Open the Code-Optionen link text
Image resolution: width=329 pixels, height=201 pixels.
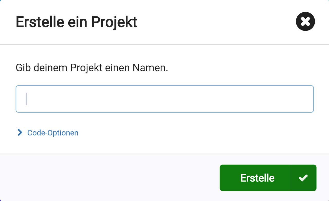point(53,133)
